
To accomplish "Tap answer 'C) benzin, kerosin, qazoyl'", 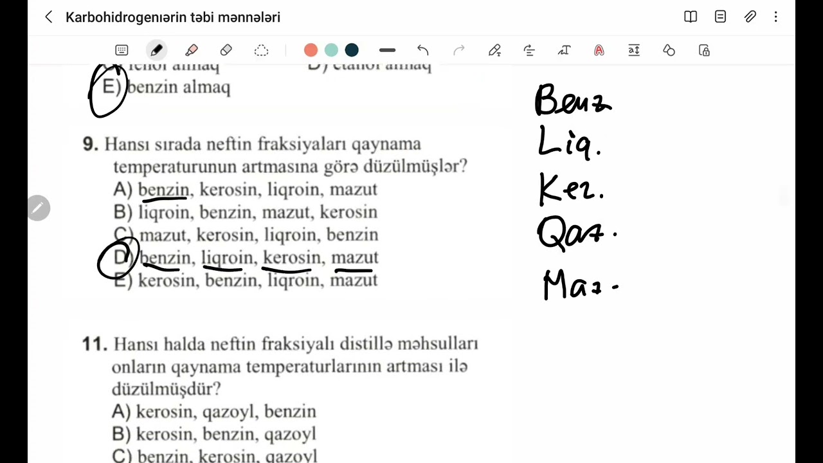I will (215, 456).
